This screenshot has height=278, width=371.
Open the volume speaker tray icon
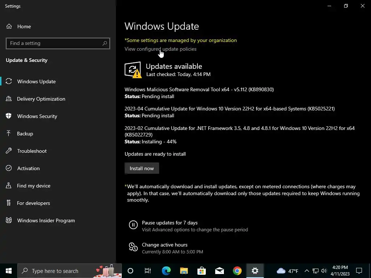[x=324, y=271]
